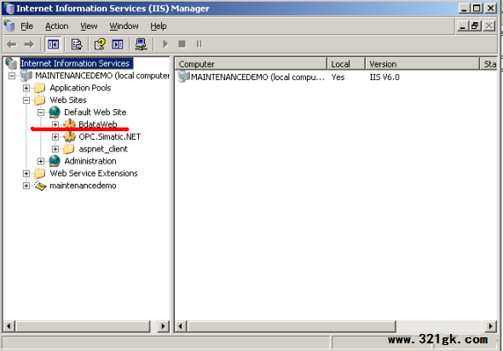Toggle Show/Hide Console Tree button
The image size is (503, 351).
(x=53, y=44)
